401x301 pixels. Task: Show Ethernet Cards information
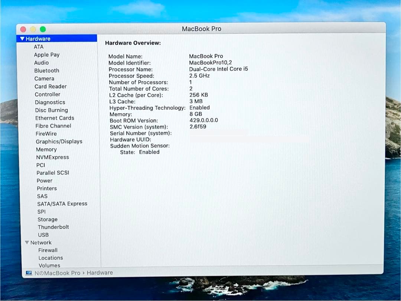pyautogui.click(x=54, y=118)
